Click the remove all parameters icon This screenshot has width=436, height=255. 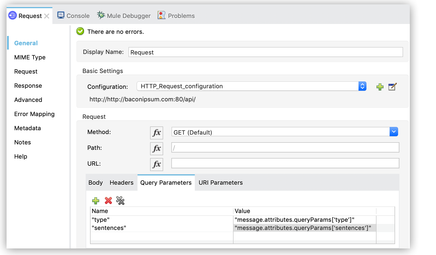click(120, 201)
